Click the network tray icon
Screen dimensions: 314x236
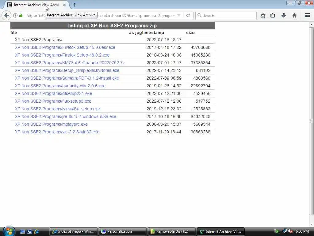click(x=284, y=231)
